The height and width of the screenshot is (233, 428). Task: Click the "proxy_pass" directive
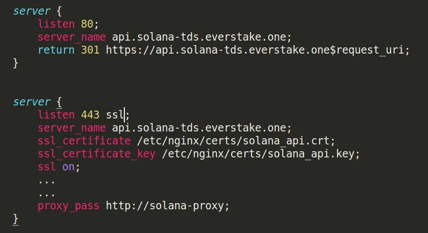tap(68, 205)
